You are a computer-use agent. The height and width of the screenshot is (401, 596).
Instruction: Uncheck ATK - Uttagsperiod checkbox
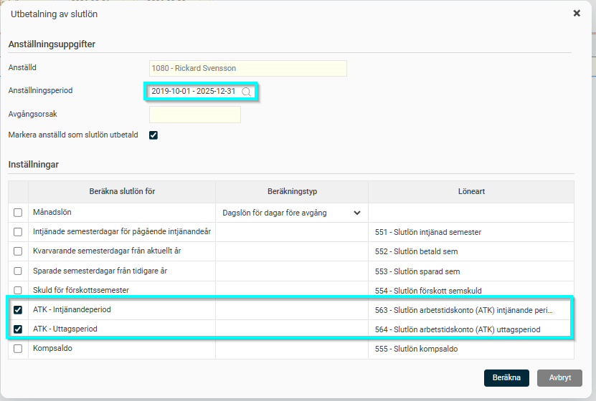[x=18, y=329]
